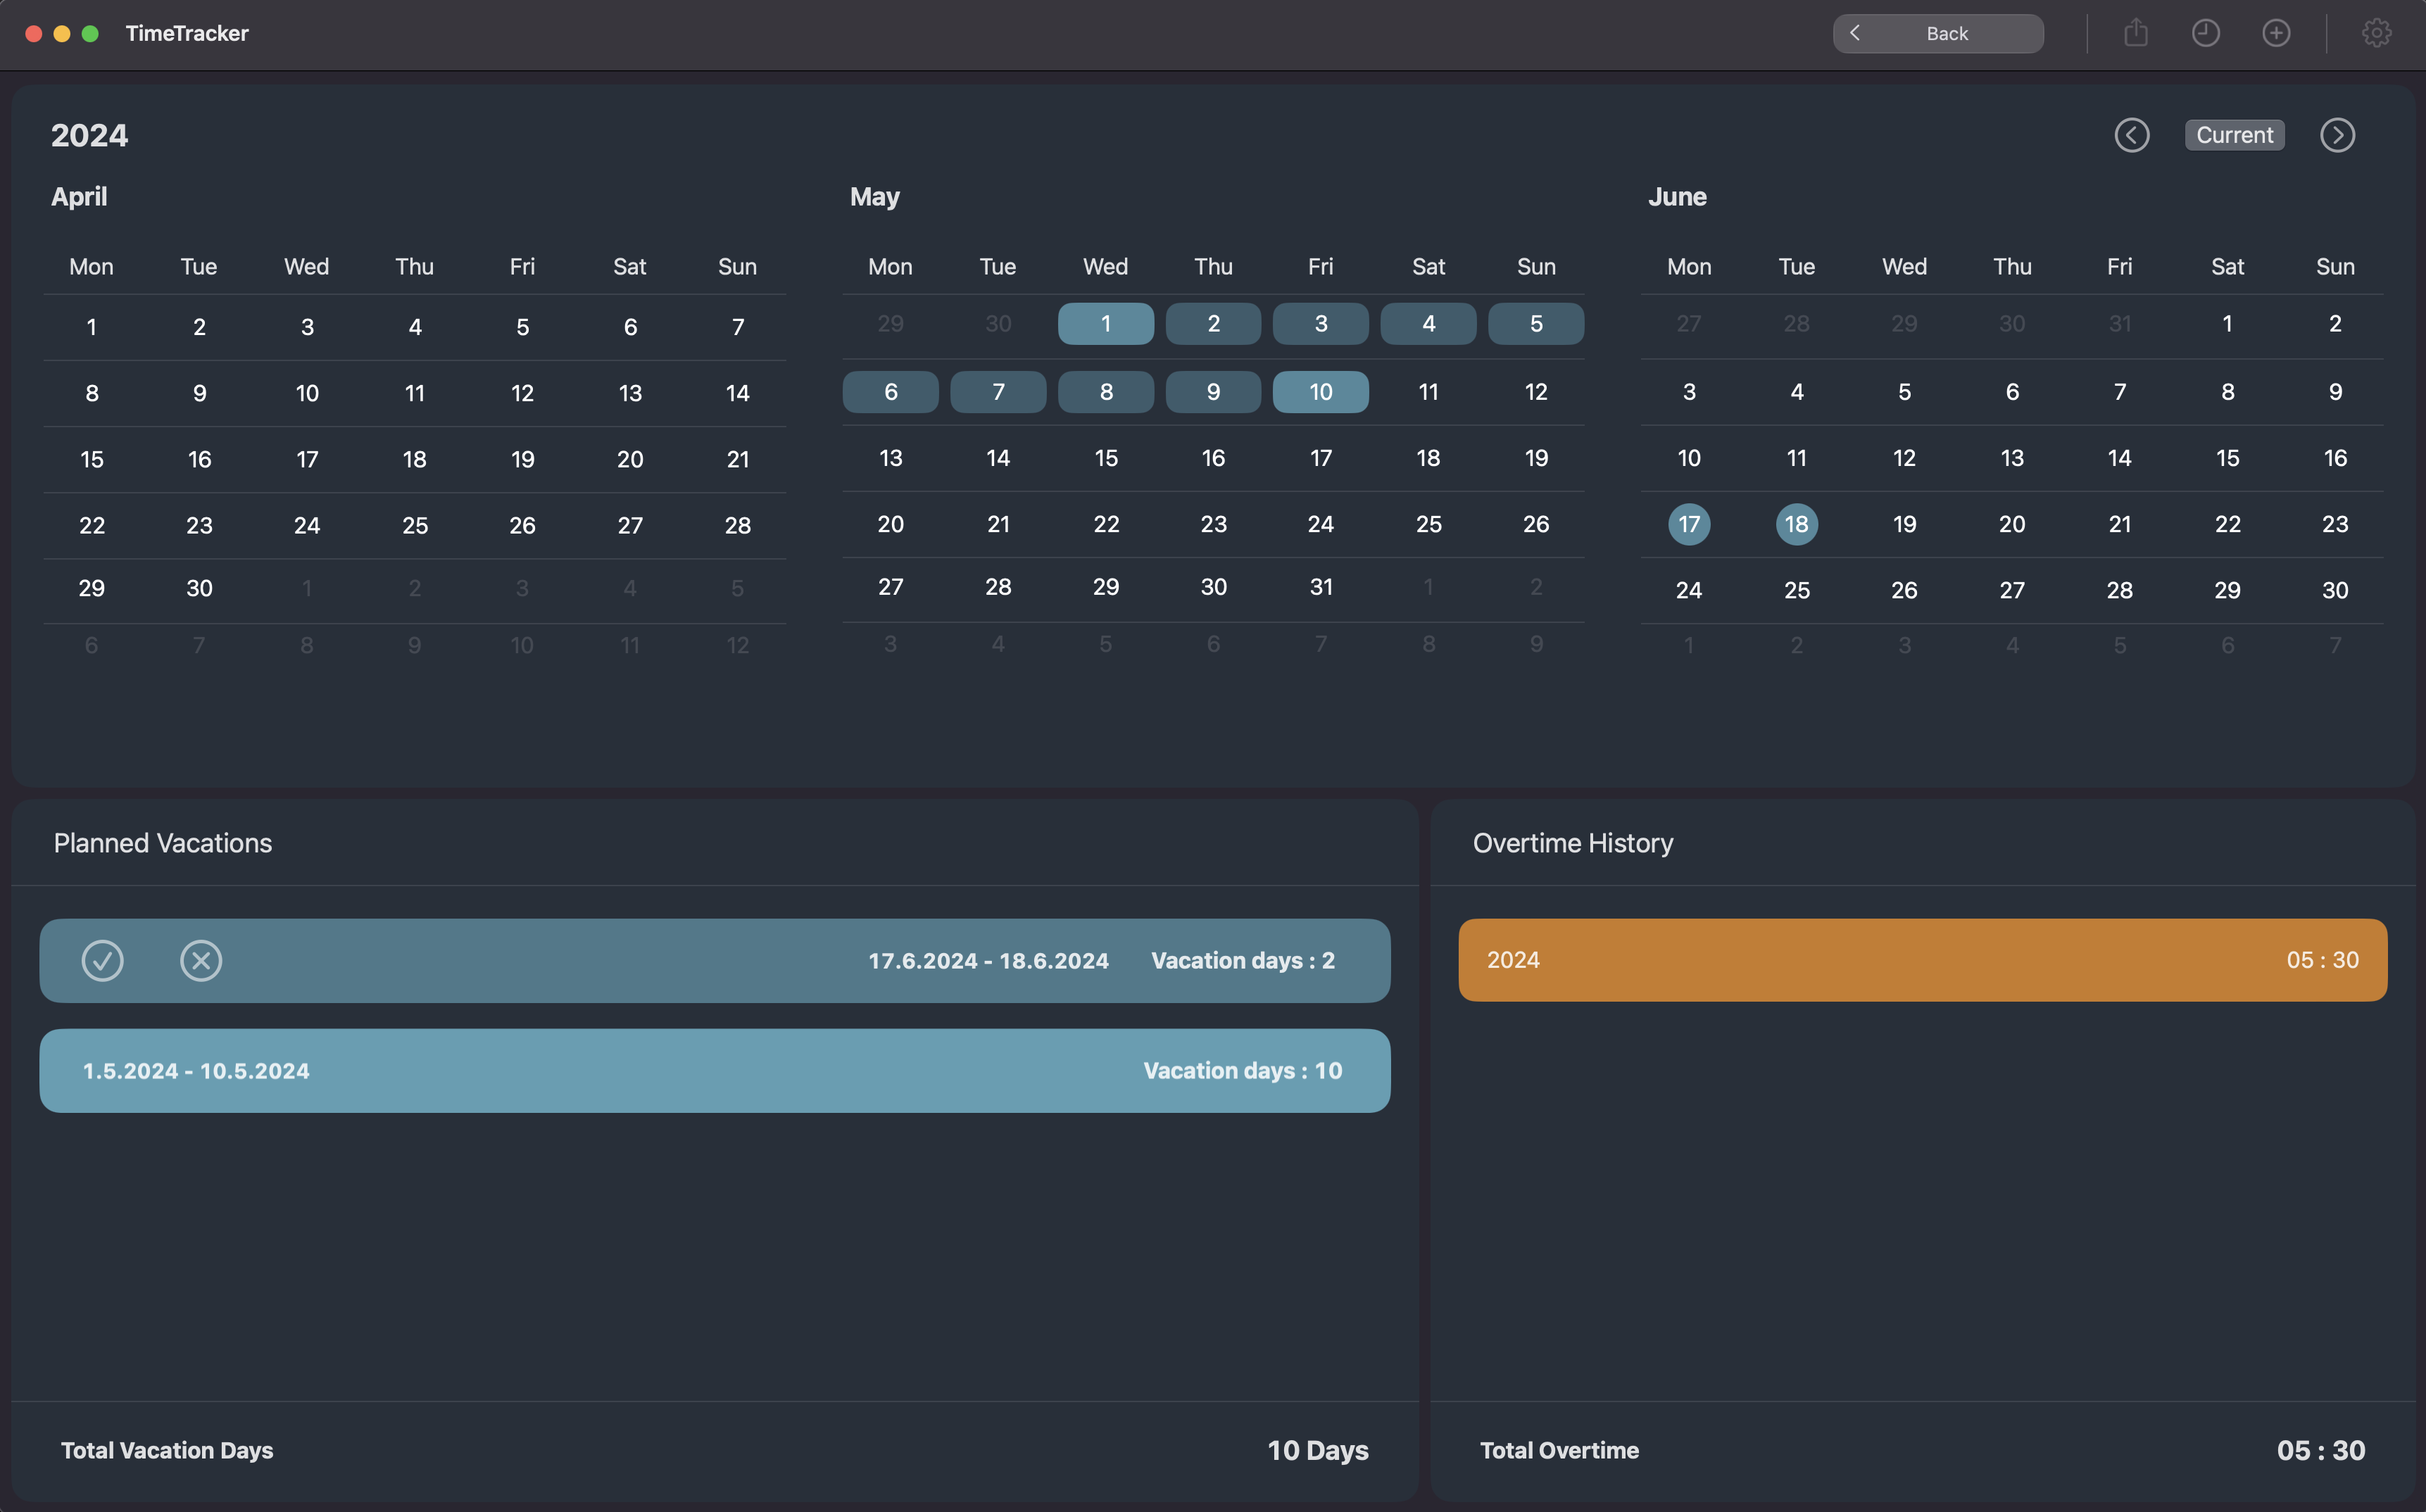Click May 26 in the calendar
Image resolution: width=2426 pixels, height=1512 pixels.
[x=1536, y=524]
